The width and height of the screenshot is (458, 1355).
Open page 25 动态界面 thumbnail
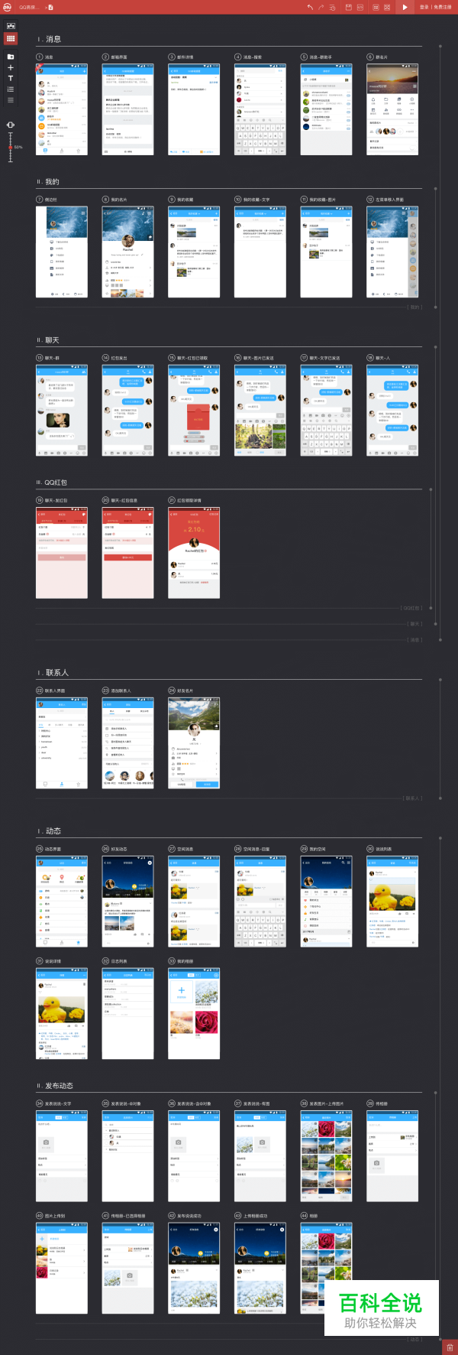click(62, 901)
